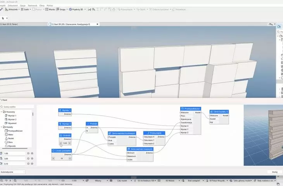The height and width of the screenshot is (186, 283).
Task: Open the Grupy dropdown arrow
Action: [x=67, y=9]
